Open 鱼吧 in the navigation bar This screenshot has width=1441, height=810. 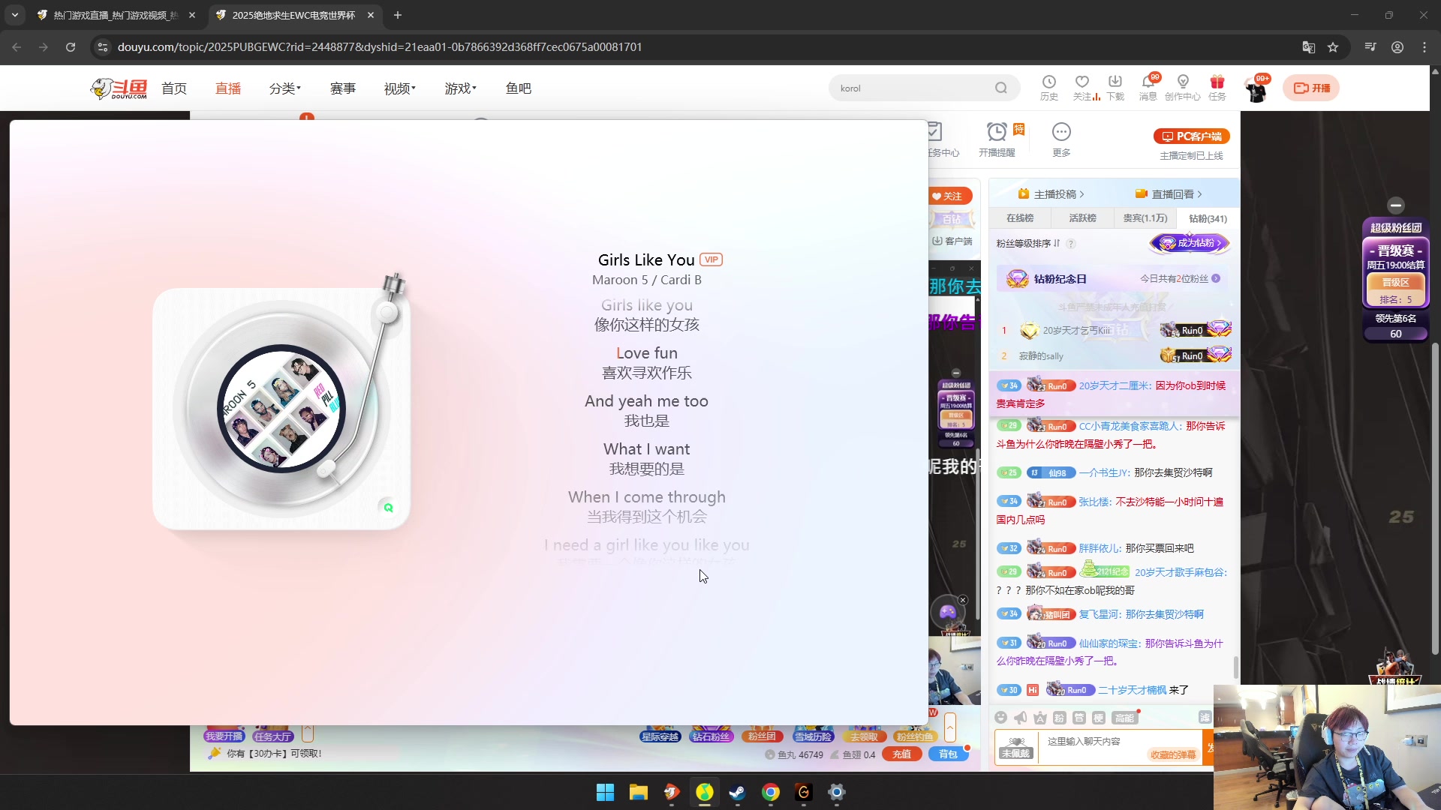[x=519, y=88]
